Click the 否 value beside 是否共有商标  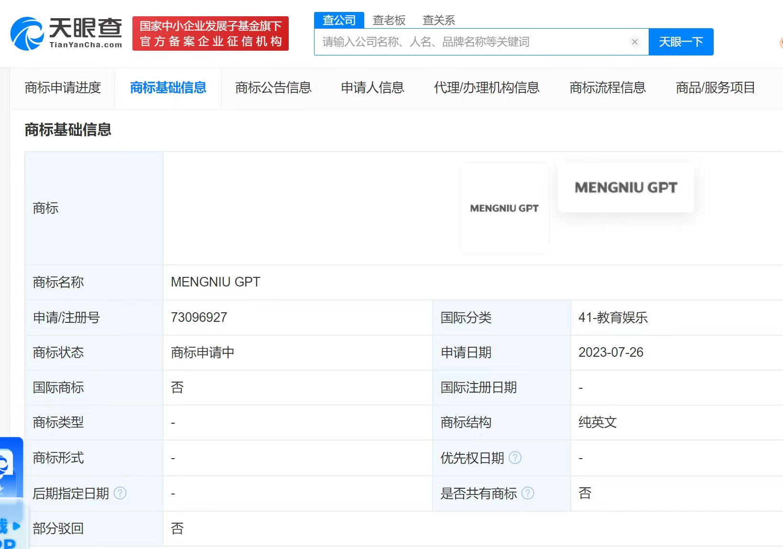585,493
